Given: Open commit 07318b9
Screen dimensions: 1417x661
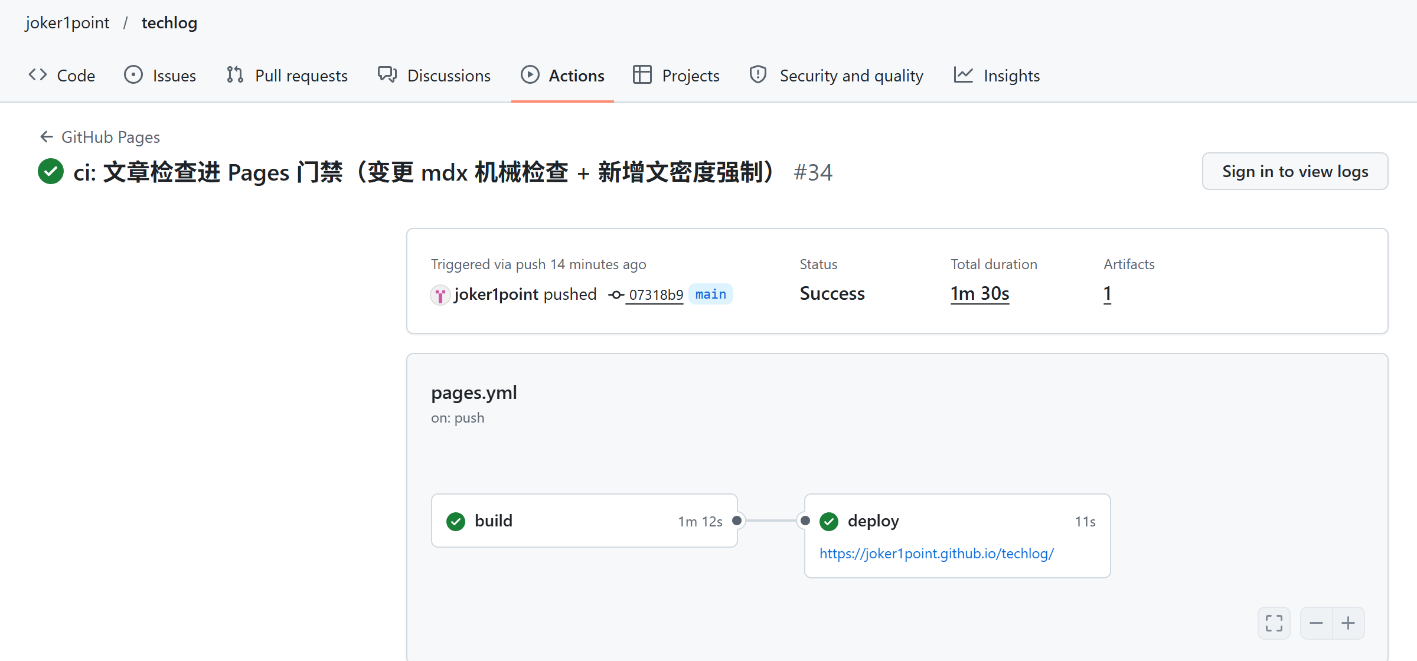Looking at the screenshot, I should pyautogui.click(x=656, y=294).
